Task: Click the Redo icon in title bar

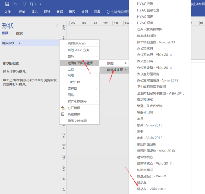Action: [25, 4]
